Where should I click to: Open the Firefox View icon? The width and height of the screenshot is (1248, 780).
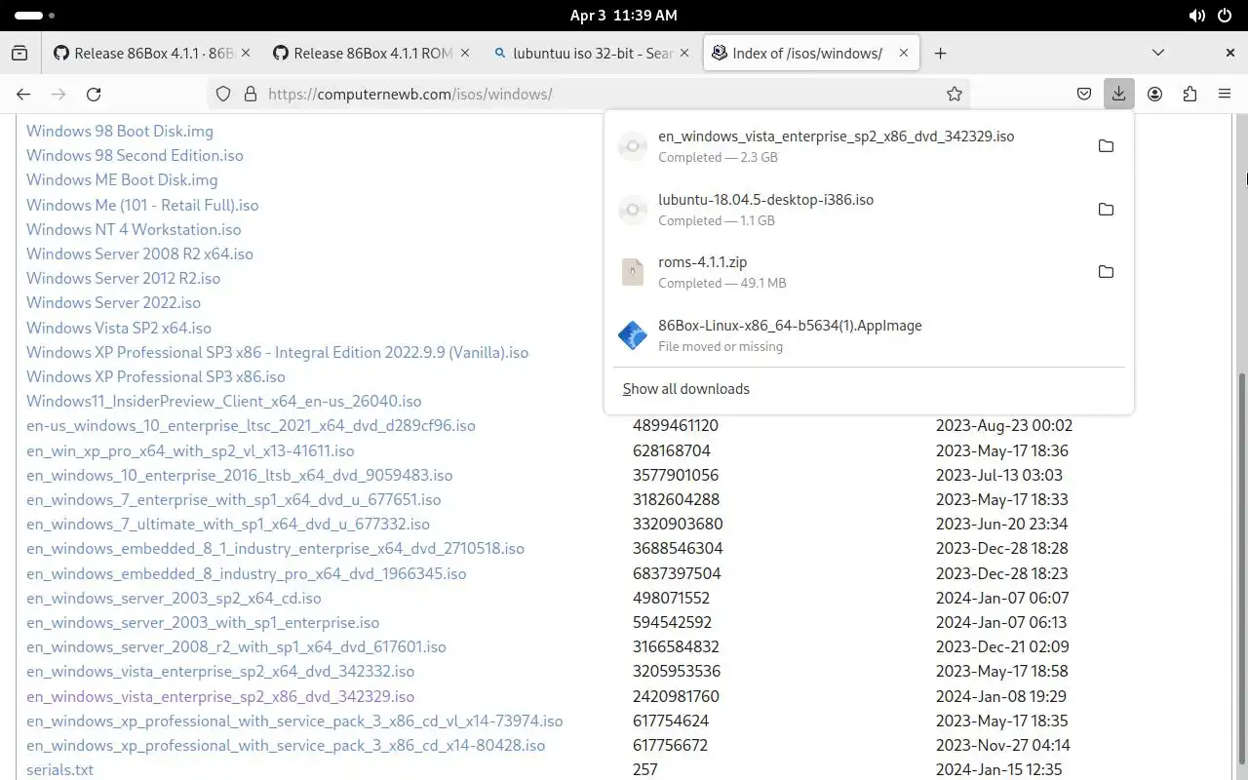(x=19, y=53)
